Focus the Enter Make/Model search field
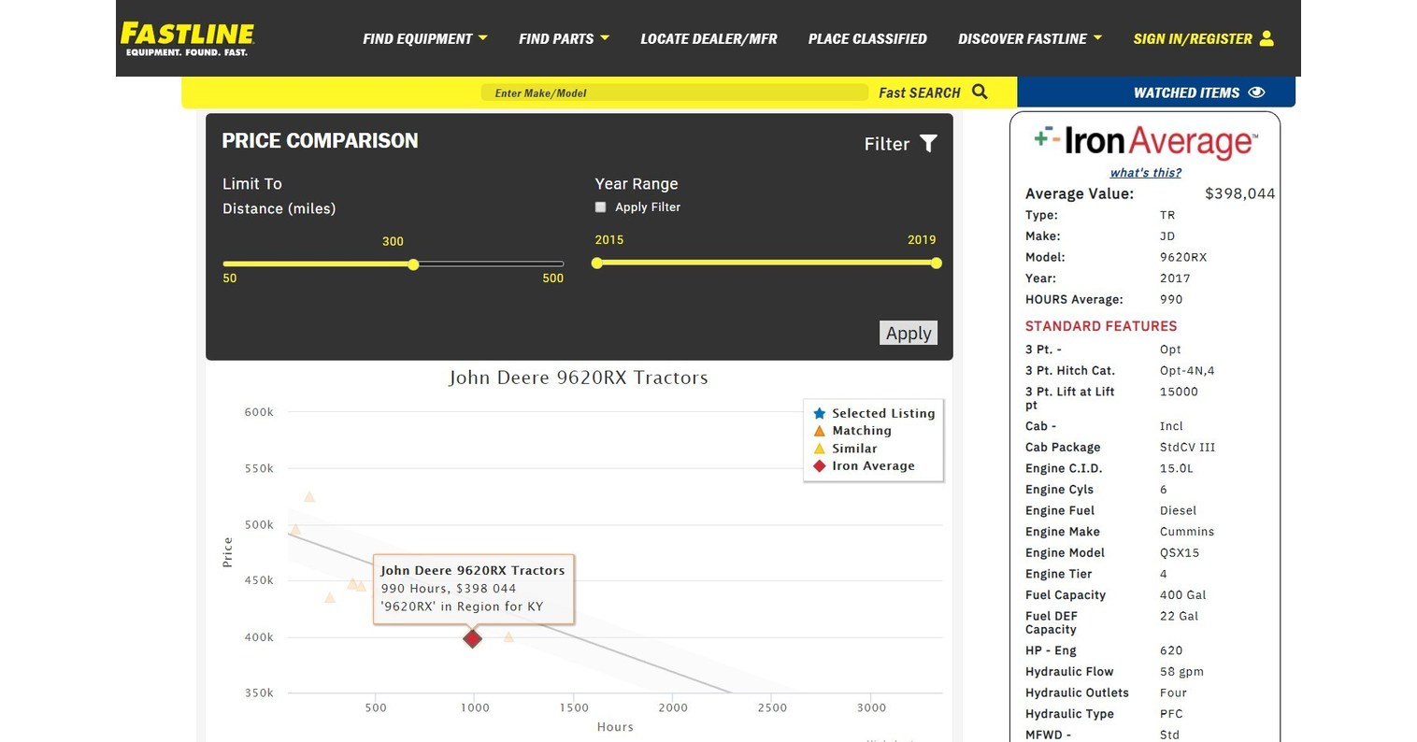Image resolution: width=1417 pixels, height=742 pixels. [x=673, y=93]
